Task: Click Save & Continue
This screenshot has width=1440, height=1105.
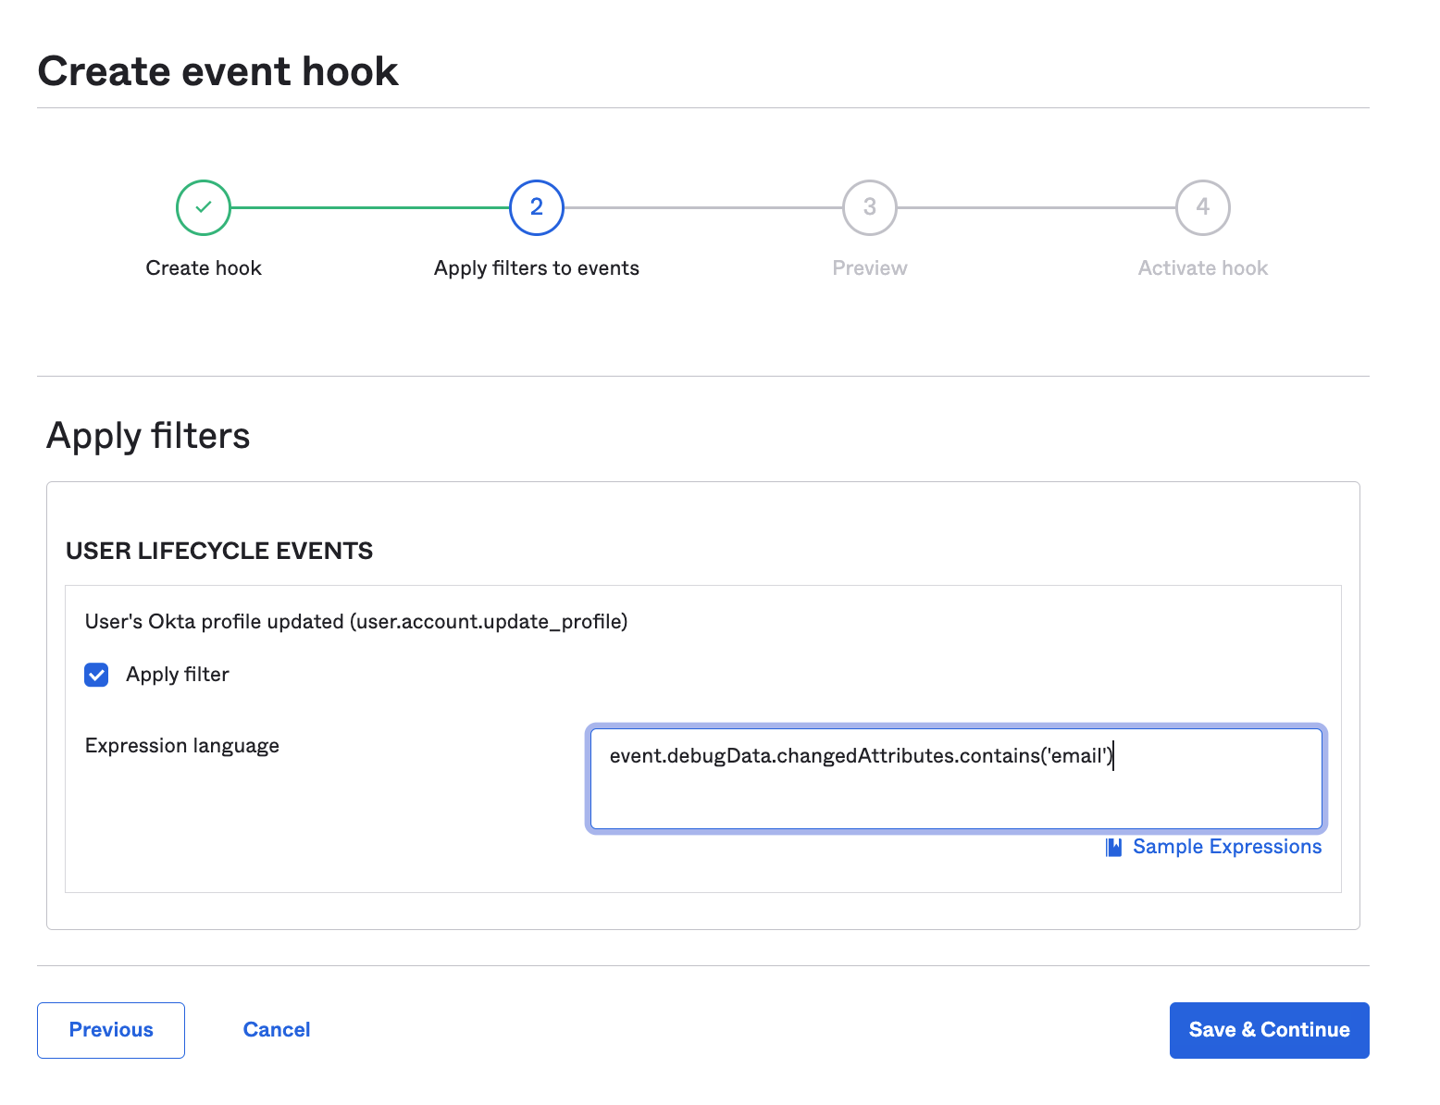Action: pyautogui.click(x=1269, y=1030)
